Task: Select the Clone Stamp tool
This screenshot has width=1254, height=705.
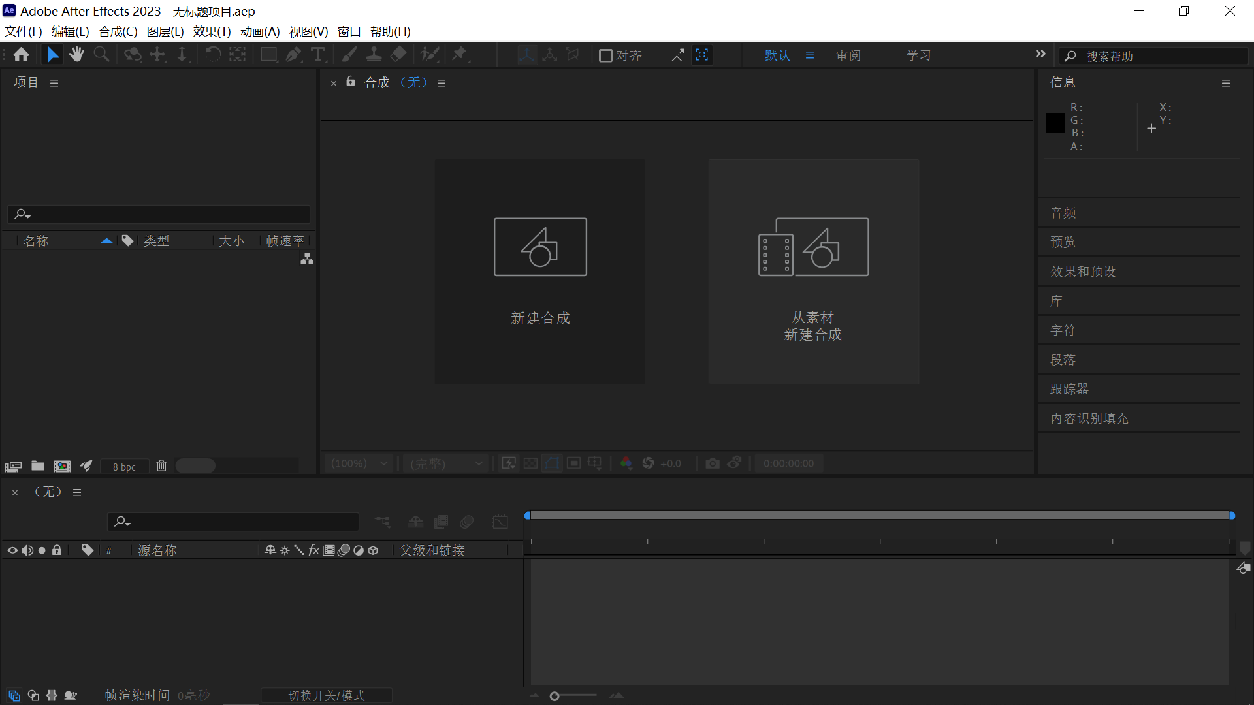Action: [374, 55]
